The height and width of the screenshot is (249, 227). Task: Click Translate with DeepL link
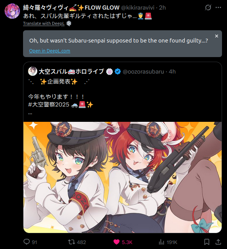click(44, 23)
